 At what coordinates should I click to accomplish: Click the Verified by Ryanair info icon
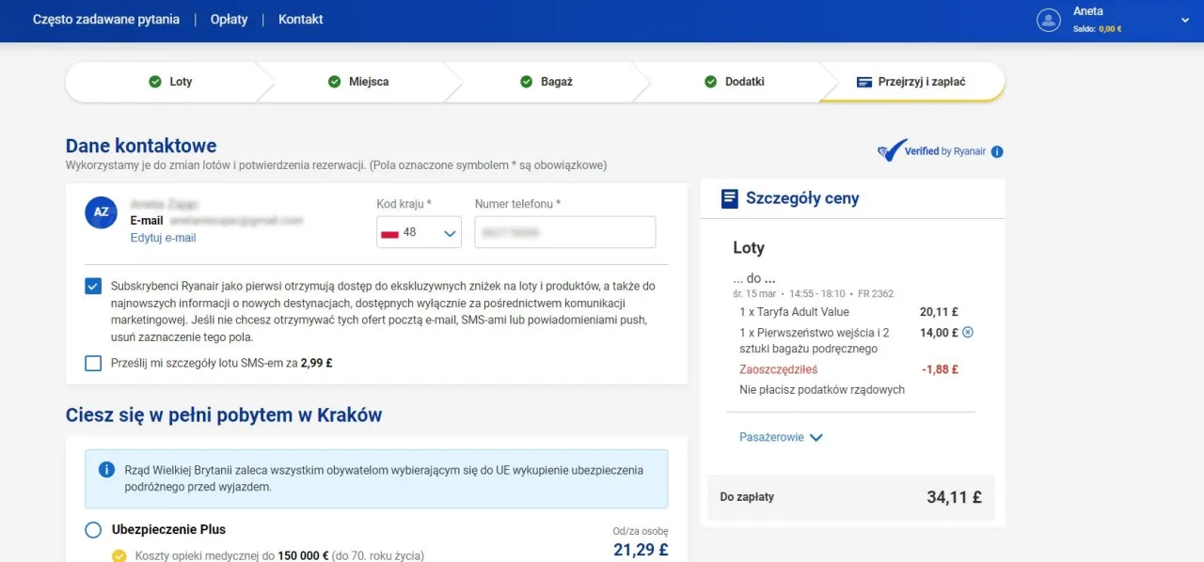coord(998,150)
